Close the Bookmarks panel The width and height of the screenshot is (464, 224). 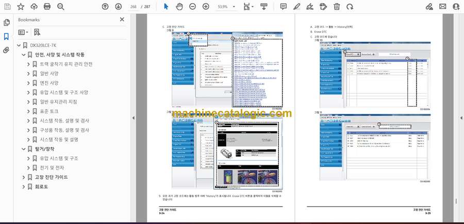122,20
